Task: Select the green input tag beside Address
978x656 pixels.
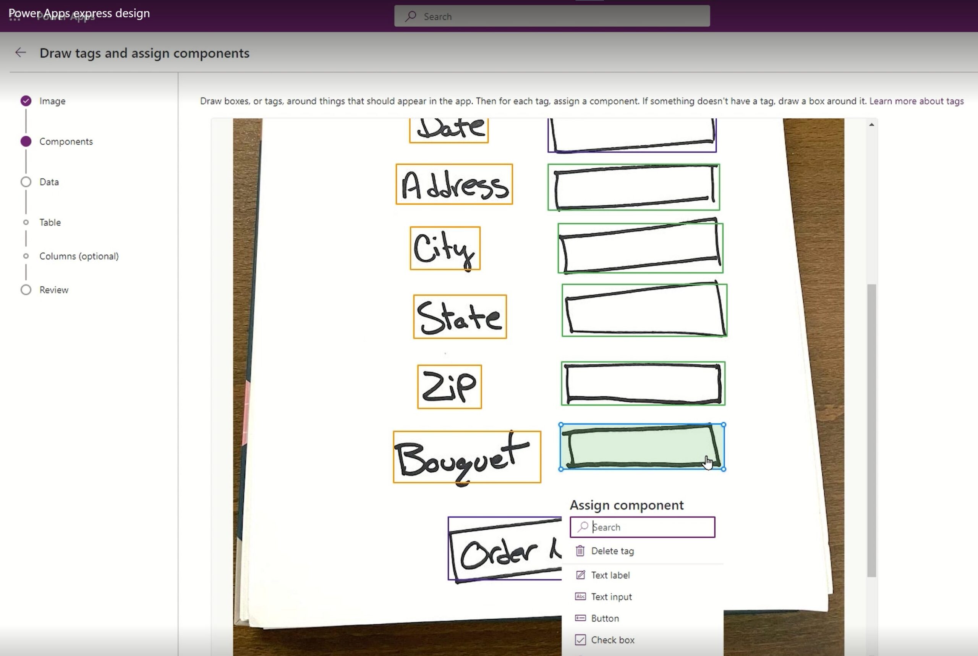Action: click(x=633, y=187)
